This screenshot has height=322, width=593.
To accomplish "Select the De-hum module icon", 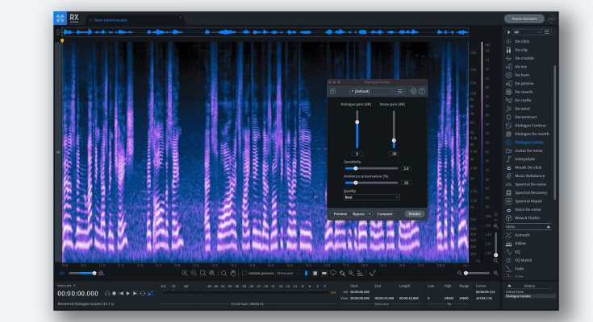I will 508,74.
